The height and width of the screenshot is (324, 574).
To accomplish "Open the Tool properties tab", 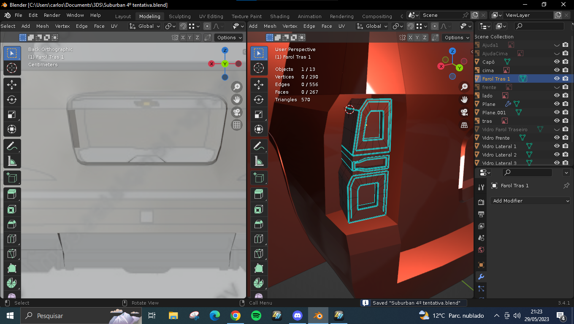I will click(481, 187).
